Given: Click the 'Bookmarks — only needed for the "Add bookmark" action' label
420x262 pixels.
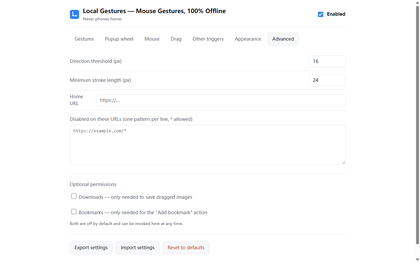Looking at the screenshot, I should click(x=143, y=213).
